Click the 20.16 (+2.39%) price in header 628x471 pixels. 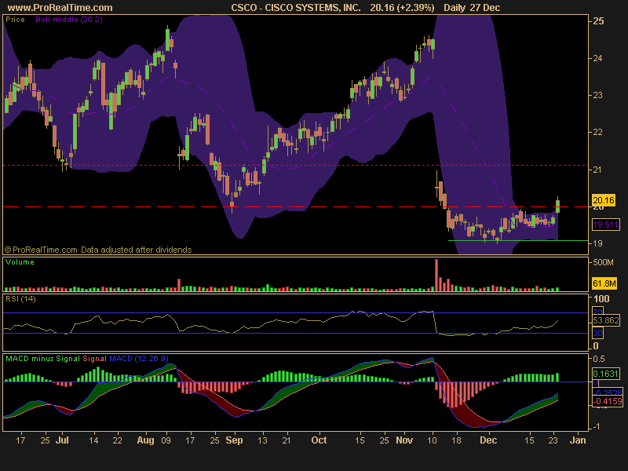[402, 8]
